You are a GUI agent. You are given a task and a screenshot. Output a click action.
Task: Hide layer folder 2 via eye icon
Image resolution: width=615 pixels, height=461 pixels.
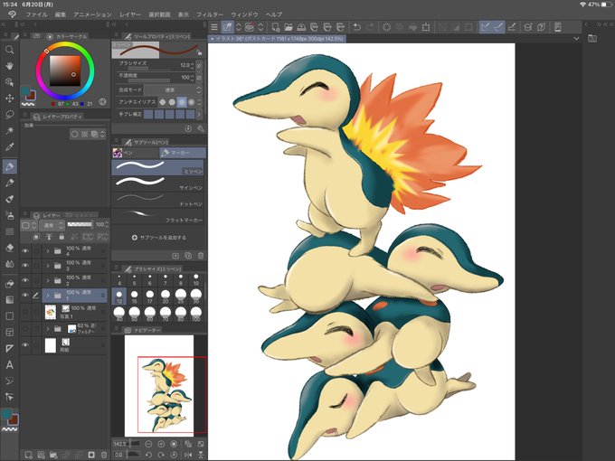(25, 280)
